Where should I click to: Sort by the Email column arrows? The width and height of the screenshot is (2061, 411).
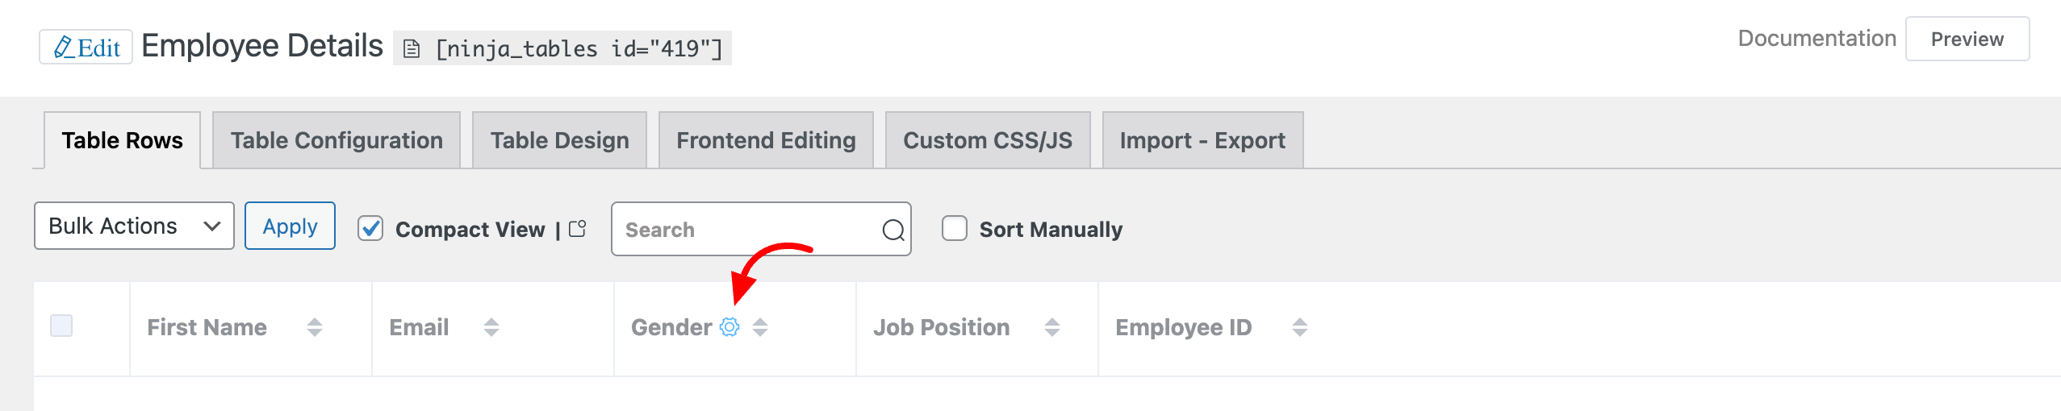click(x=491, y=327)
